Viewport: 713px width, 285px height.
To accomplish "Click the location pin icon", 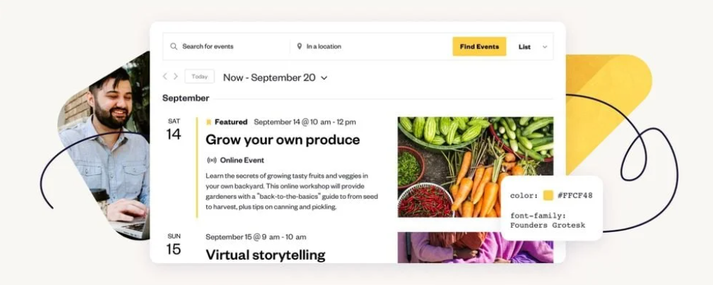I will (300, 47).
